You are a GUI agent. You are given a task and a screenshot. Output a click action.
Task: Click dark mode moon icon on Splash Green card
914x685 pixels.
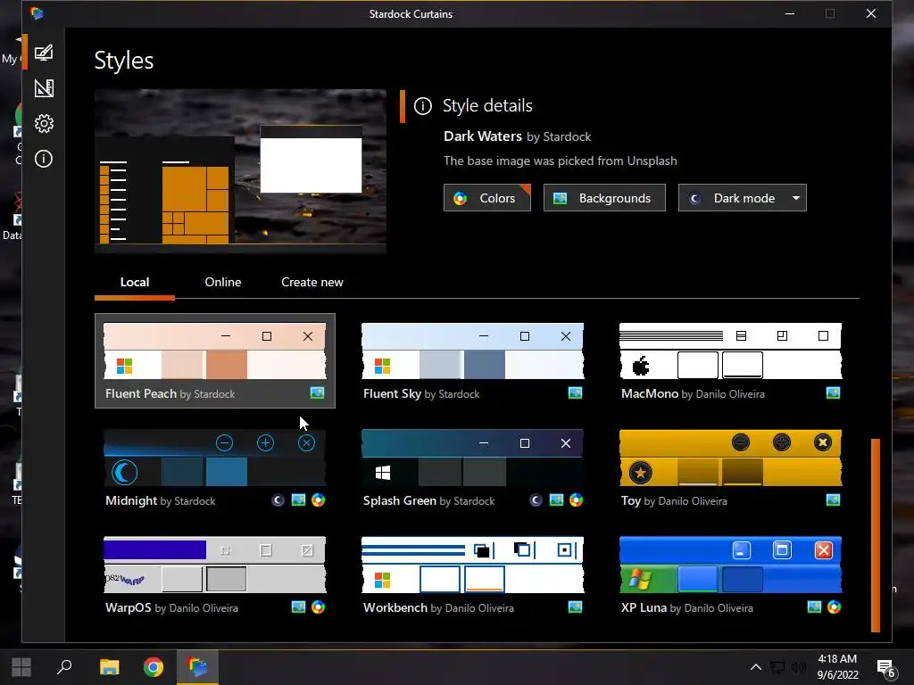[x=536, y=500]
